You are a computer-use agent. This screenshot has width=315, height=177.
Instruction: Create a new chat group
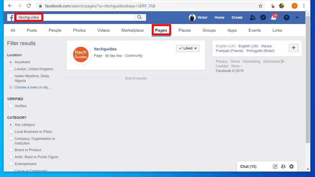click(283, 166)
